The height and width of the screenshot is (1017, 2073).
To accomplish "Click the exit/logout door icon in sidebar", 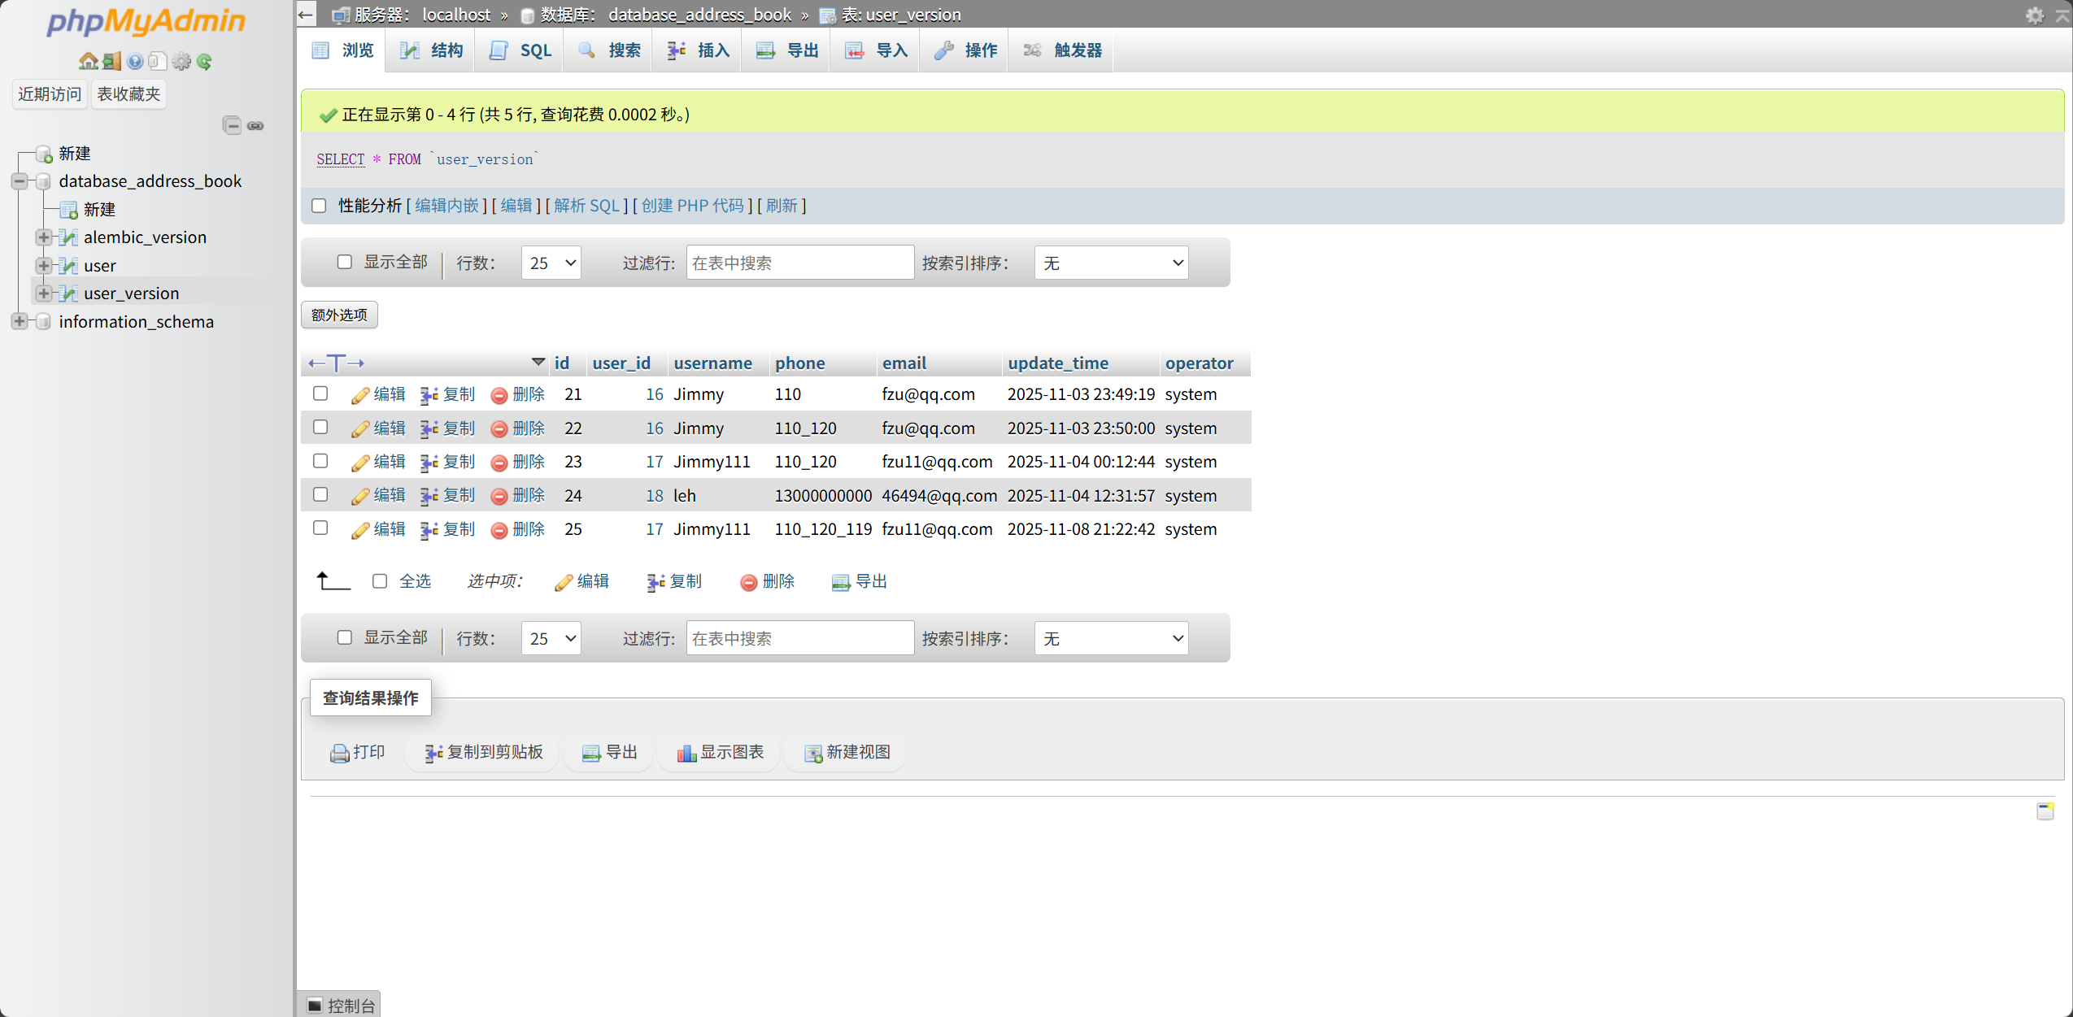I will point(111,61).
